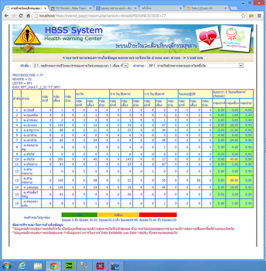
Task: Click the ต.อ่างทอง row name
Action: pyautogui.click(x=30, y=120)
